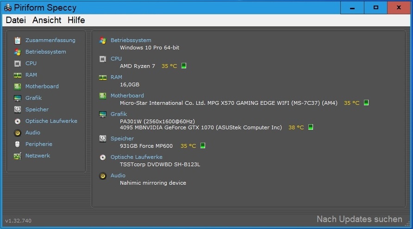
Task: Click the Motherboard icon in sidebar
Action: (x=18, y=86)
